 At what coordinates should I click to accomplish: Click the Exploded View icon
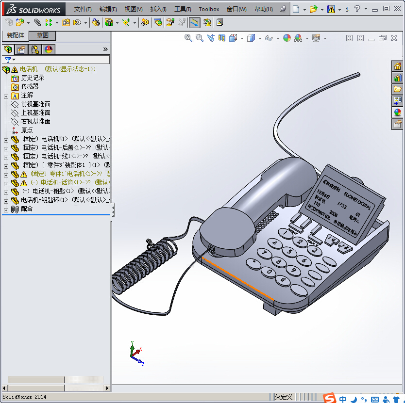(x=170, y=22)
